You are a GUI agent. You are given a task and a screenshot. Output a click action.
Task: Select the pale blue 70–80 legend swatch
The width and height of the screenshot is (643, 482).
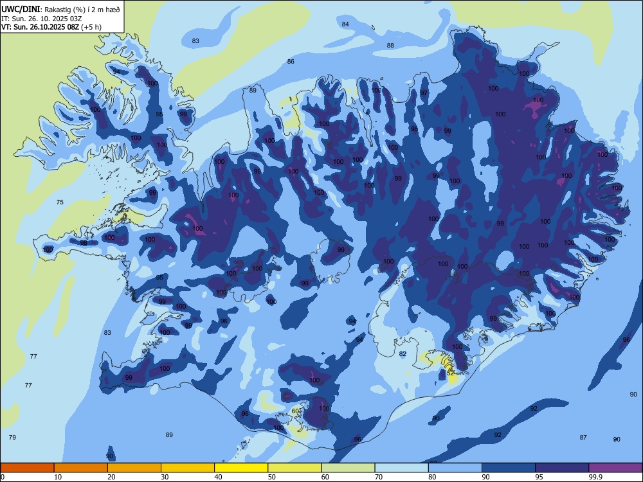[x=401, y=468]
